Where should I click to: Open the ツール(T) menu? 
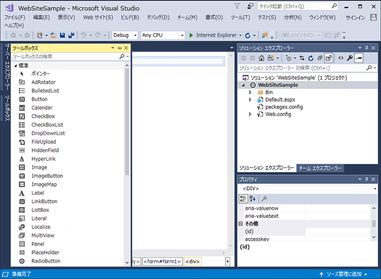(240, 17)
